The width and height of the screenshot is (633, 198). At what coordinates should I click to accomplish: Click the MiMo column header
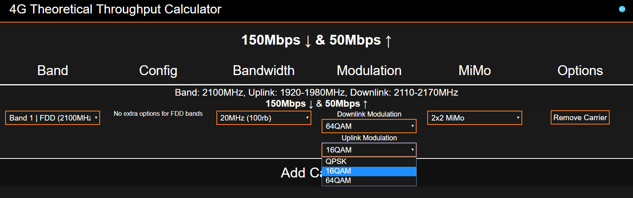tap(474, 70)
